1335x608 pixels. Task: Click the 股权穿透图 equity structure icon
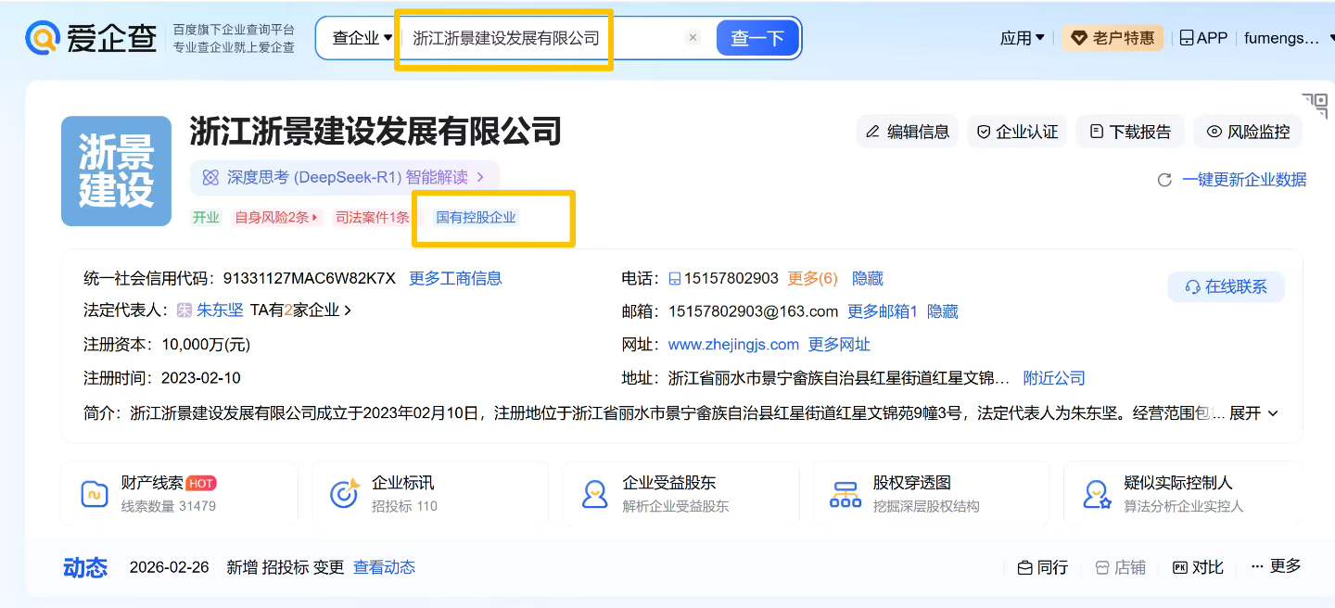[845, 492]
